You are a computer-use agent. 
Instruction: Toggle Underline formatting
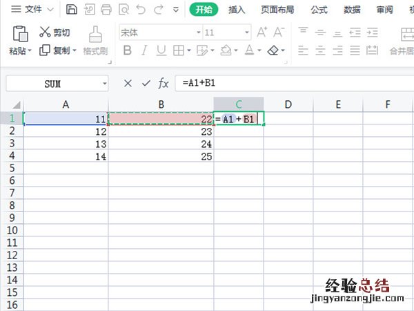click(161, 50)
